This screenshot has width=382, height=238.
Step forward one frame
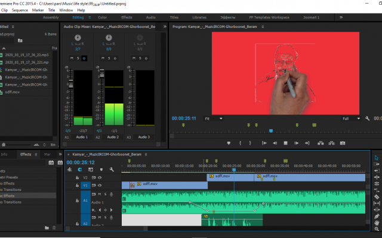click(x=296, y=143)
